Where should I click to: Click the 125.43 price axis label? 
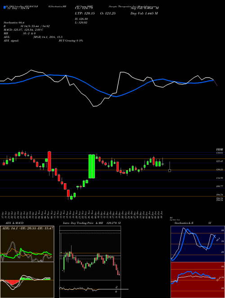[219, 161]
